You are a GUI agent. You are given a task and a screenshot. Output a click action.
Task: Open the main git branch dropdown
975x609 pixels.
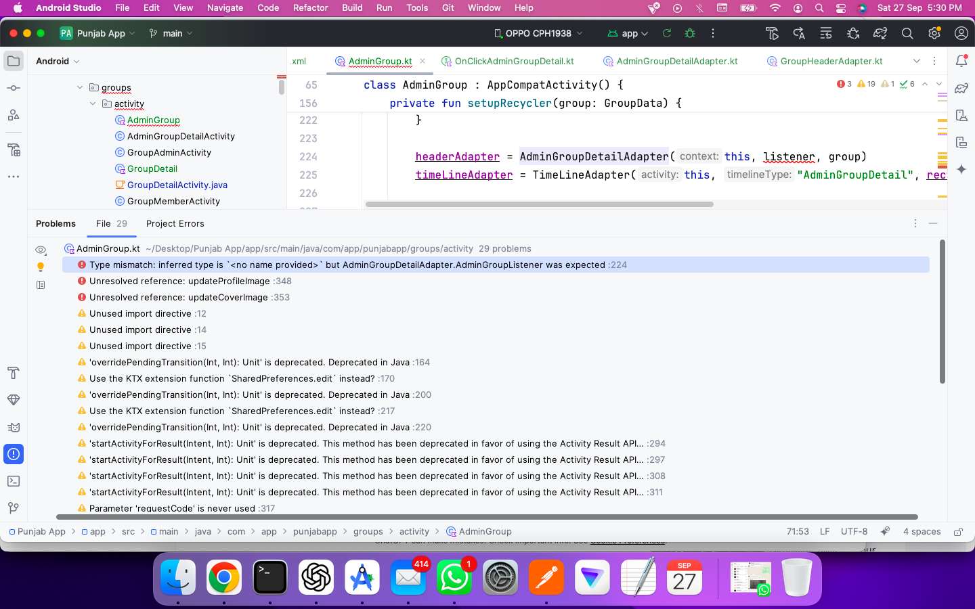pos(171,33)
